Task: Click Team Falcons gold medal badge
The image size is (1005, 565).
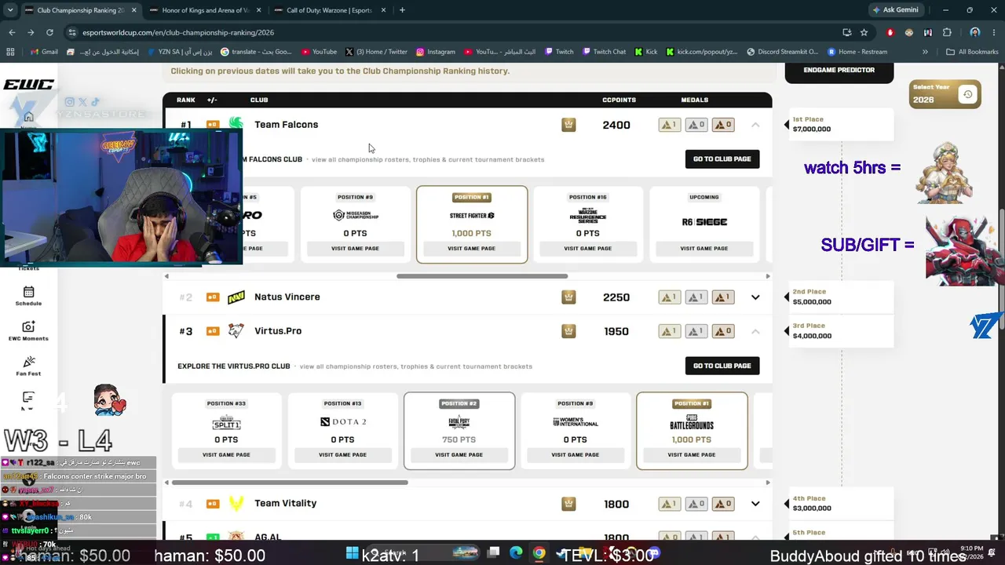Action: coord(670,125)
